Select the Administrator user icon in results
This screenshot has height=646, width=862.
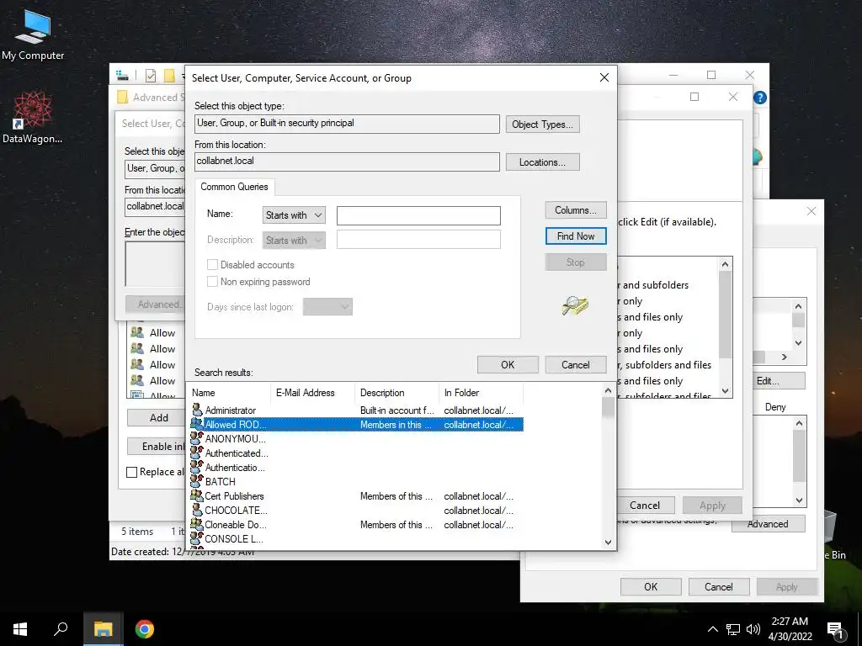(x=197, y=410)
